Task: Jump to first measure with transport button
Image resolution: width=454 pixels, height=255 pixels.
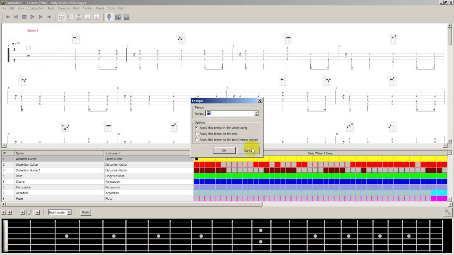Action: click(x=8, y=17)
